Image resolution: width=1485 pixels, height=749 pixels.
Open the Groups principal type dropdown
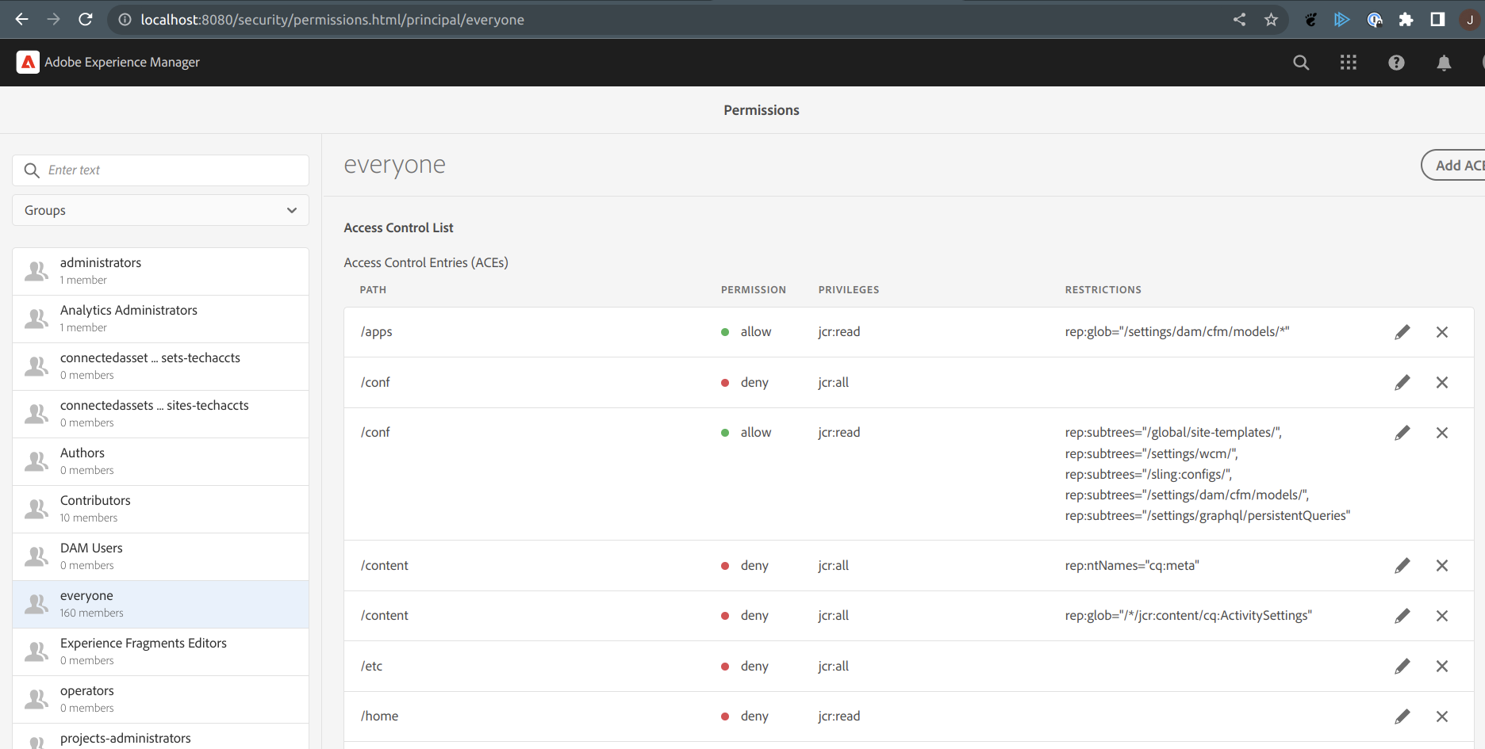pos(160,210)
